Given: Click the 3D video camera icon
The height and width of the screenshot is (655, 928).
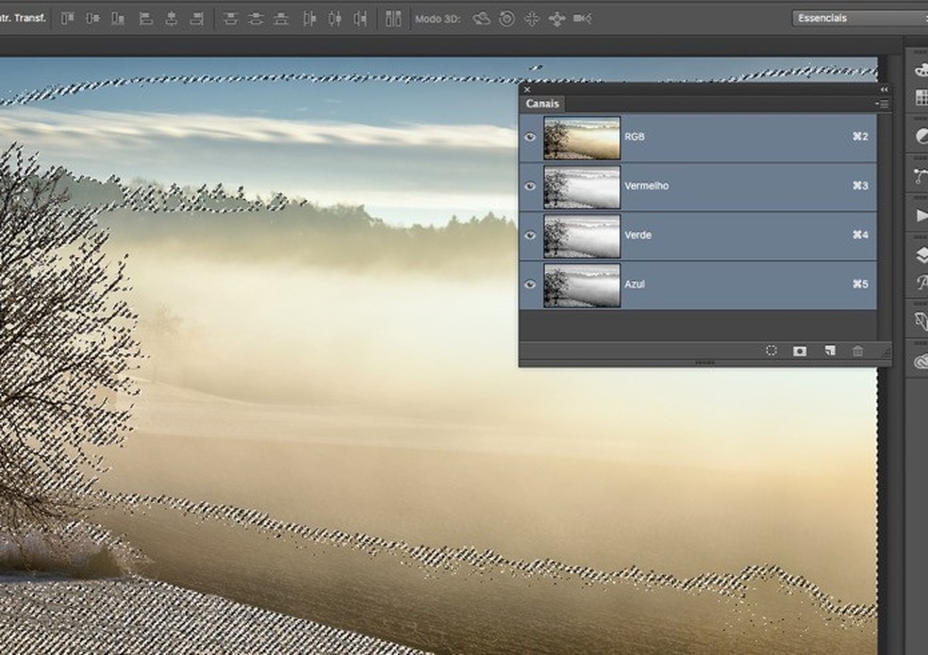Looking at the screenshot, I should [x=582, y=18].
